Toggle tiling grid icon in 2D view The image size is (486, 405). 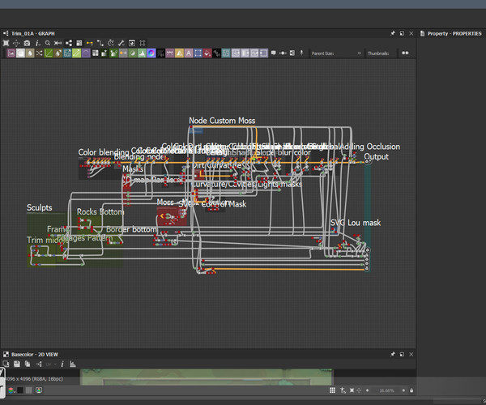333,390
